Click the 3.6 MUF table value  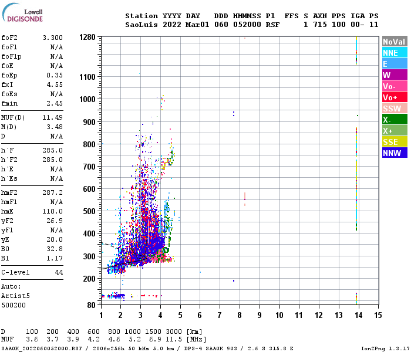coord(32,340)
